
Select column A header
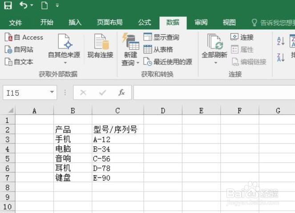click(34, 111)
